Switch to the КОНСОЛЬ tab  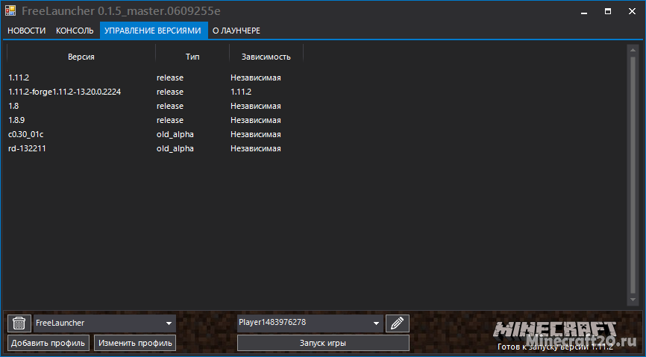(75, 31)
